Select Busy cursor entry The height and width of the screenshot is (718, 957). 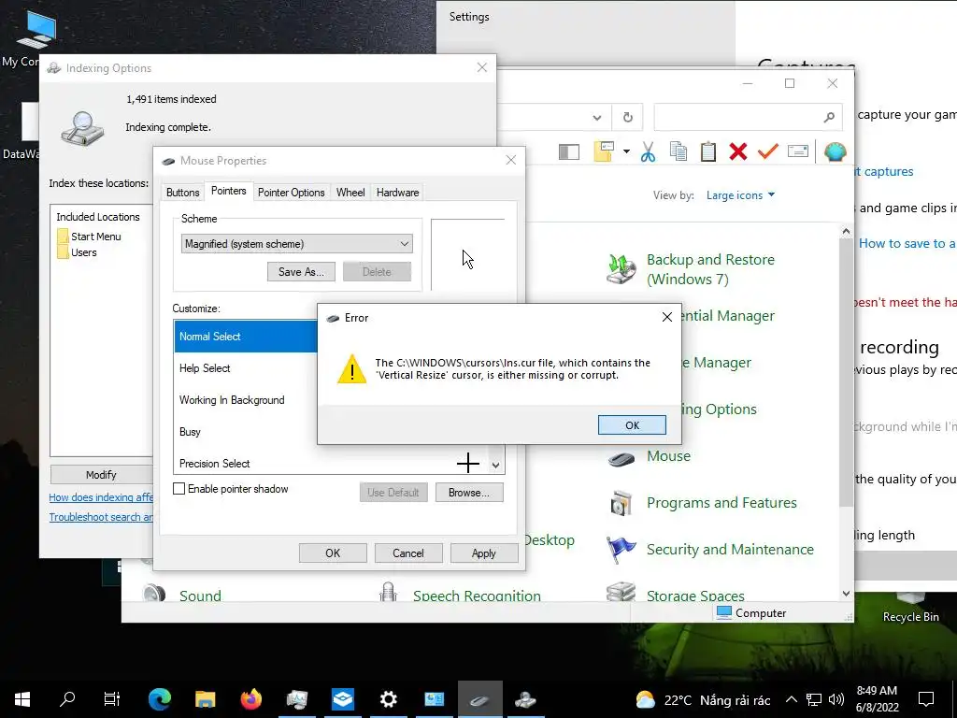pyautogui.click(x=246, y=432)
